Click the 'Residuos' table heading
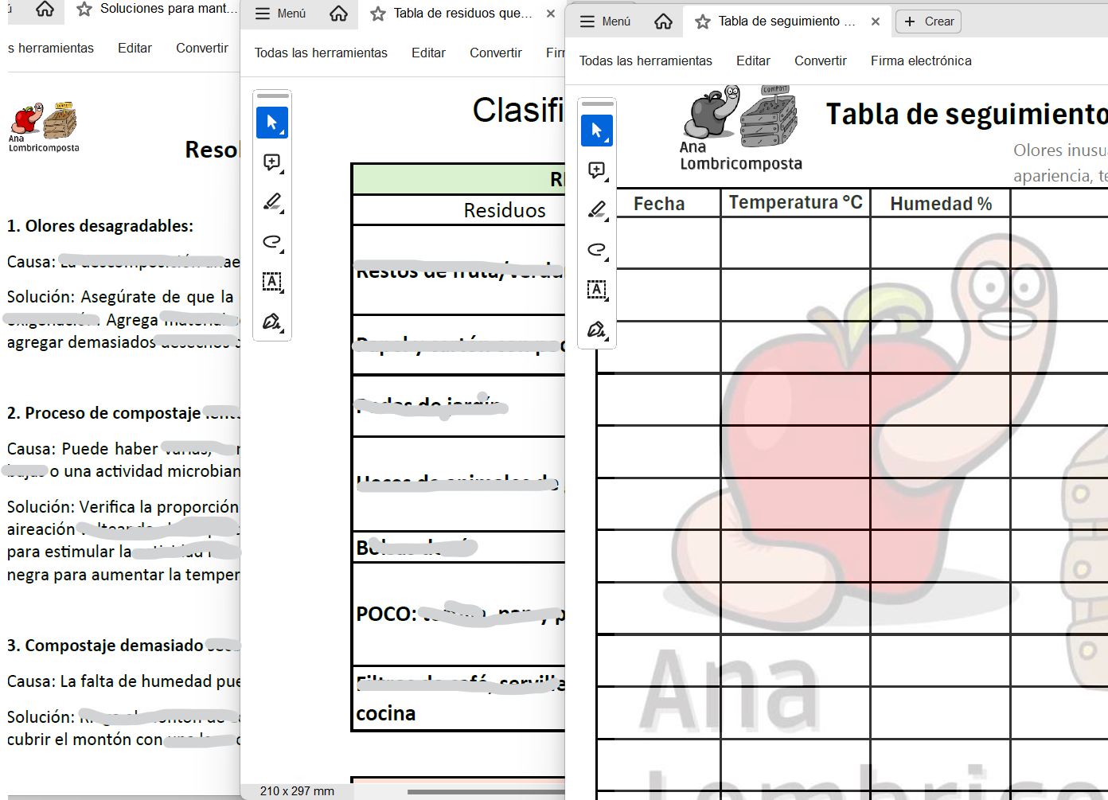Viewport: 1108px width, 800px height. [x=505, y=210]
